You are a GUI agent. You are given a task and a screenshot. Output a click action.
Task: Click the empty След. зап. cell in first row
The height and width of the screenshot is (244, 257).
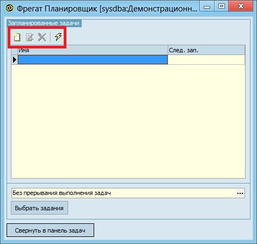pyautogui.click(x=206, y=60)
